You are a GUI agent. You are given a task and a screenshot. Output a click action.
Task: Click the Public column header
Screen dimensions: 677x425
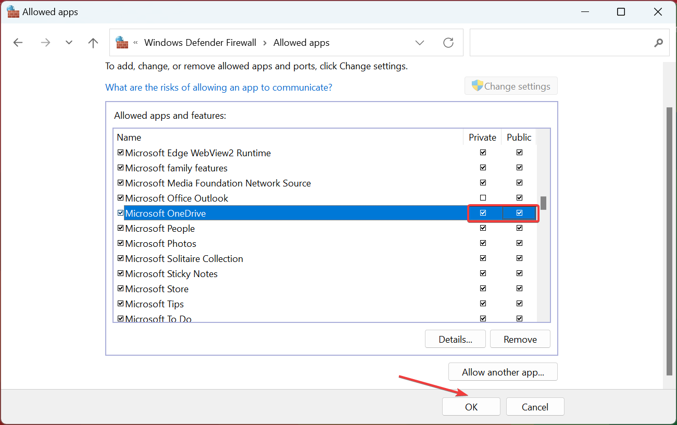[x=519, y=137]
